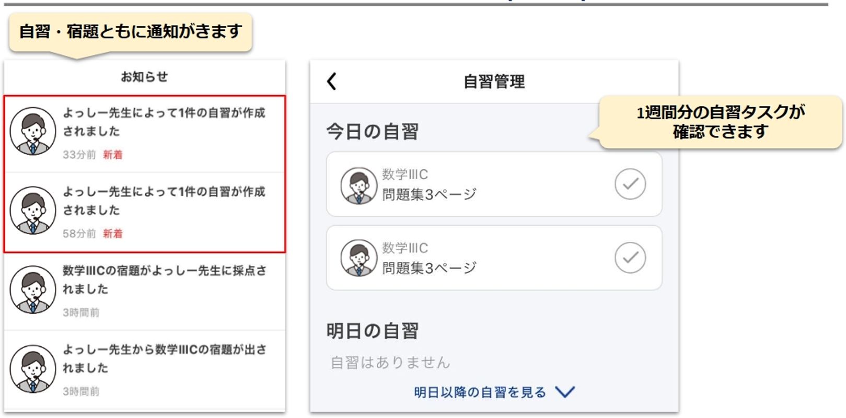Open 数学IIICの宿題が出されました notification
This screenshot has height=418, width=846.
145,370
